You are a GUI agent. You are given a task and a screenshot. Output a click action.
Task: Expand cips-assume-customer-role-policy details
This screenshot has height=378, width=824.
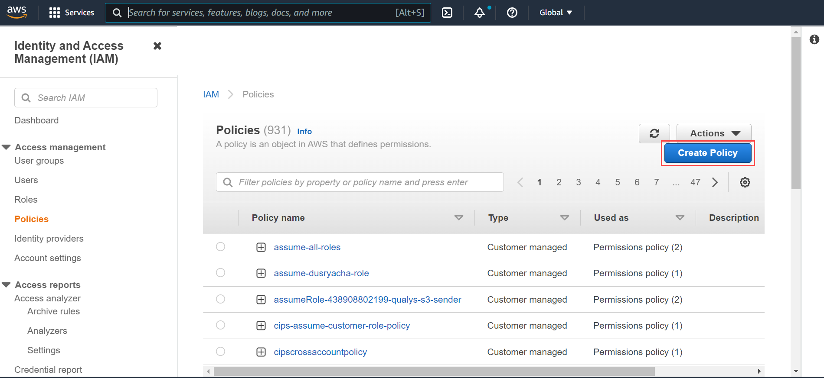click(261, 326)
